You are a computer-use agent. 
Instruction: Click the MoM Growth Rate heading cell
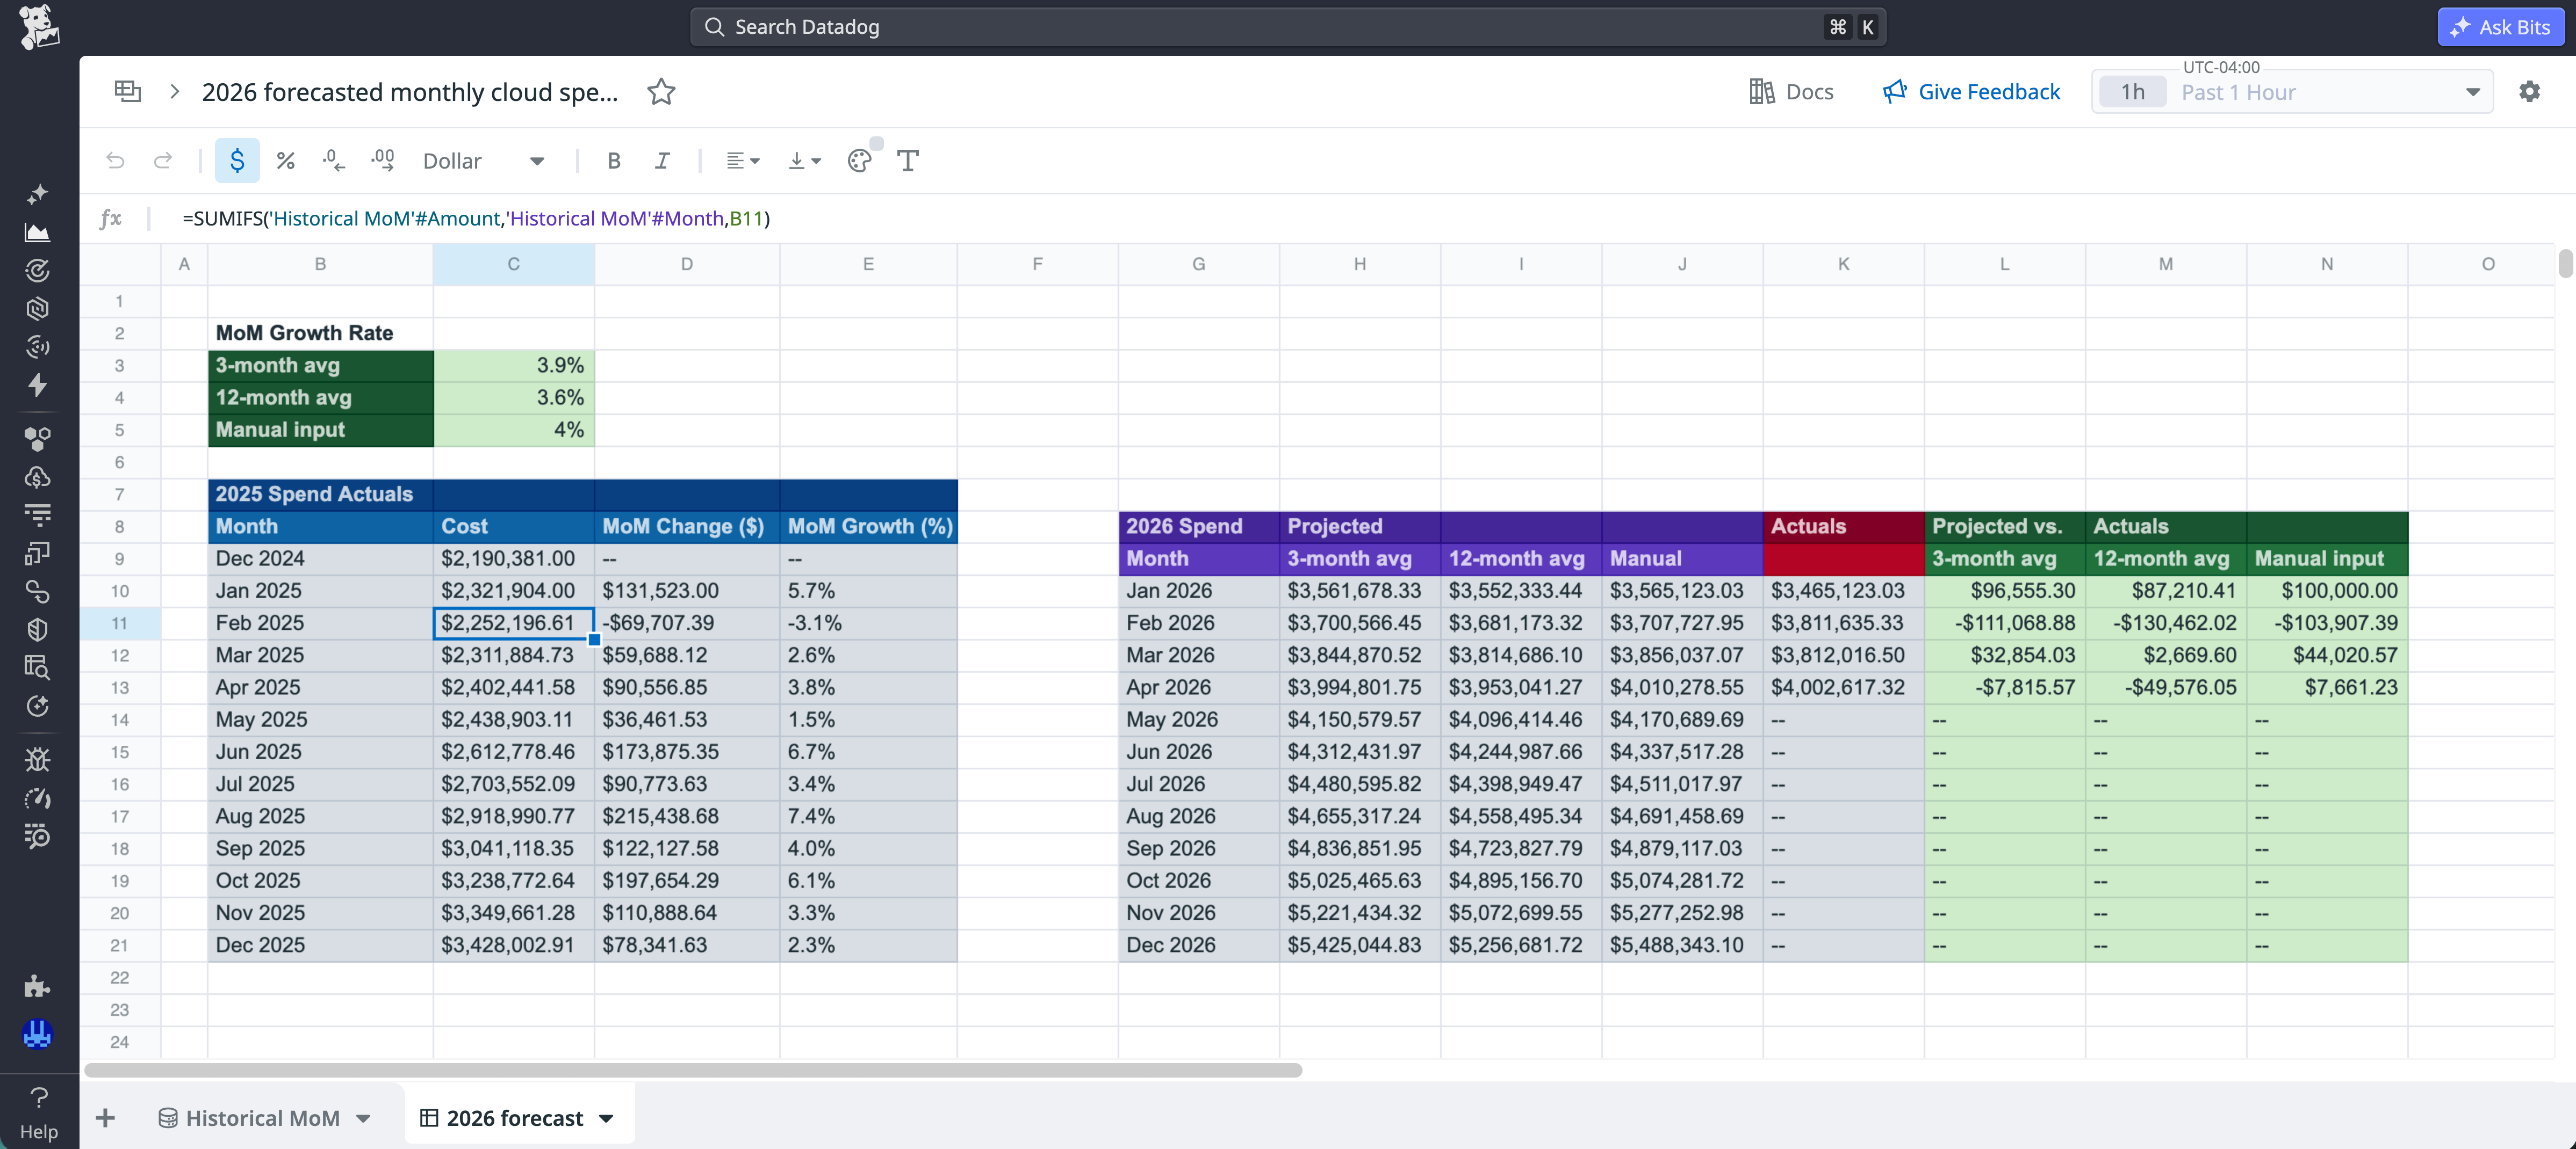click(320, 334)
